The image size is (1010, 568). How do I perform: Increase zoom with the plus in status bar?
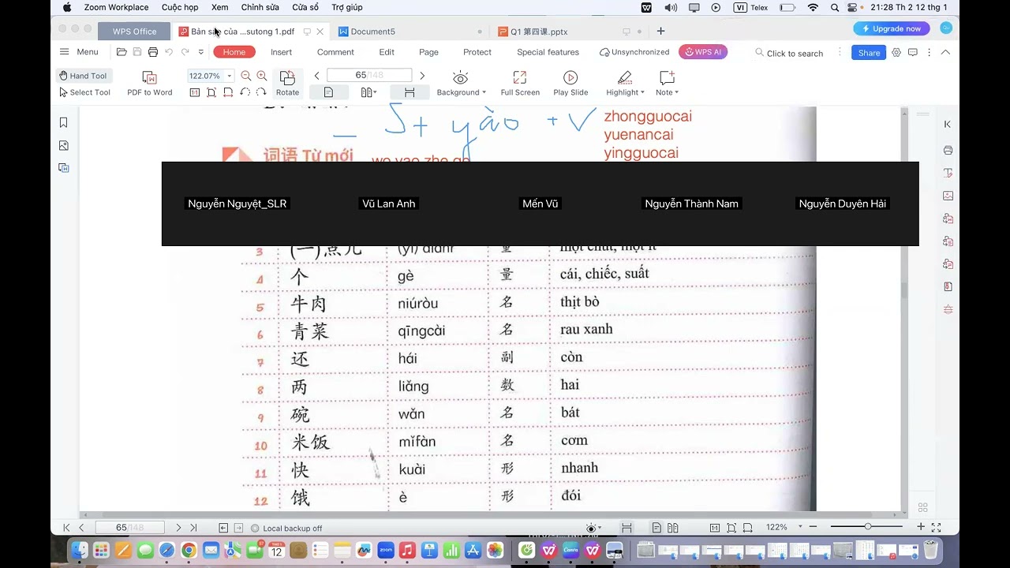point(920,527)
